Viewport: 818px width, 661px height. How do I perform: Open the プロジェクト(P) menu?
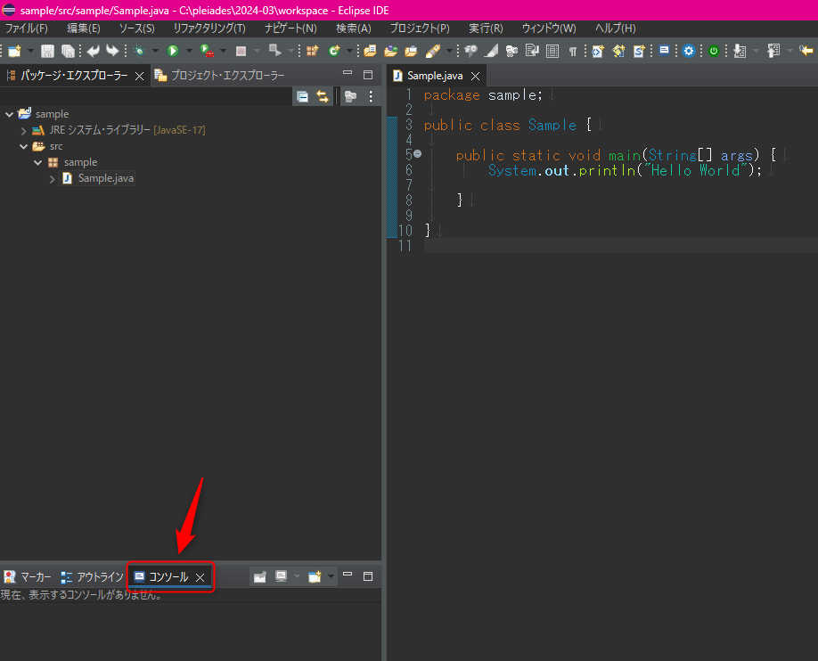coord(420,29)
